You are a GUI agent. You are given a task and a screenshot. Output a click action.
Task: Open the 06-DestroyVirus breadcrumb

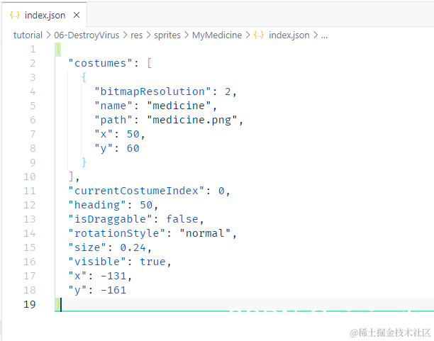point(87,35)
